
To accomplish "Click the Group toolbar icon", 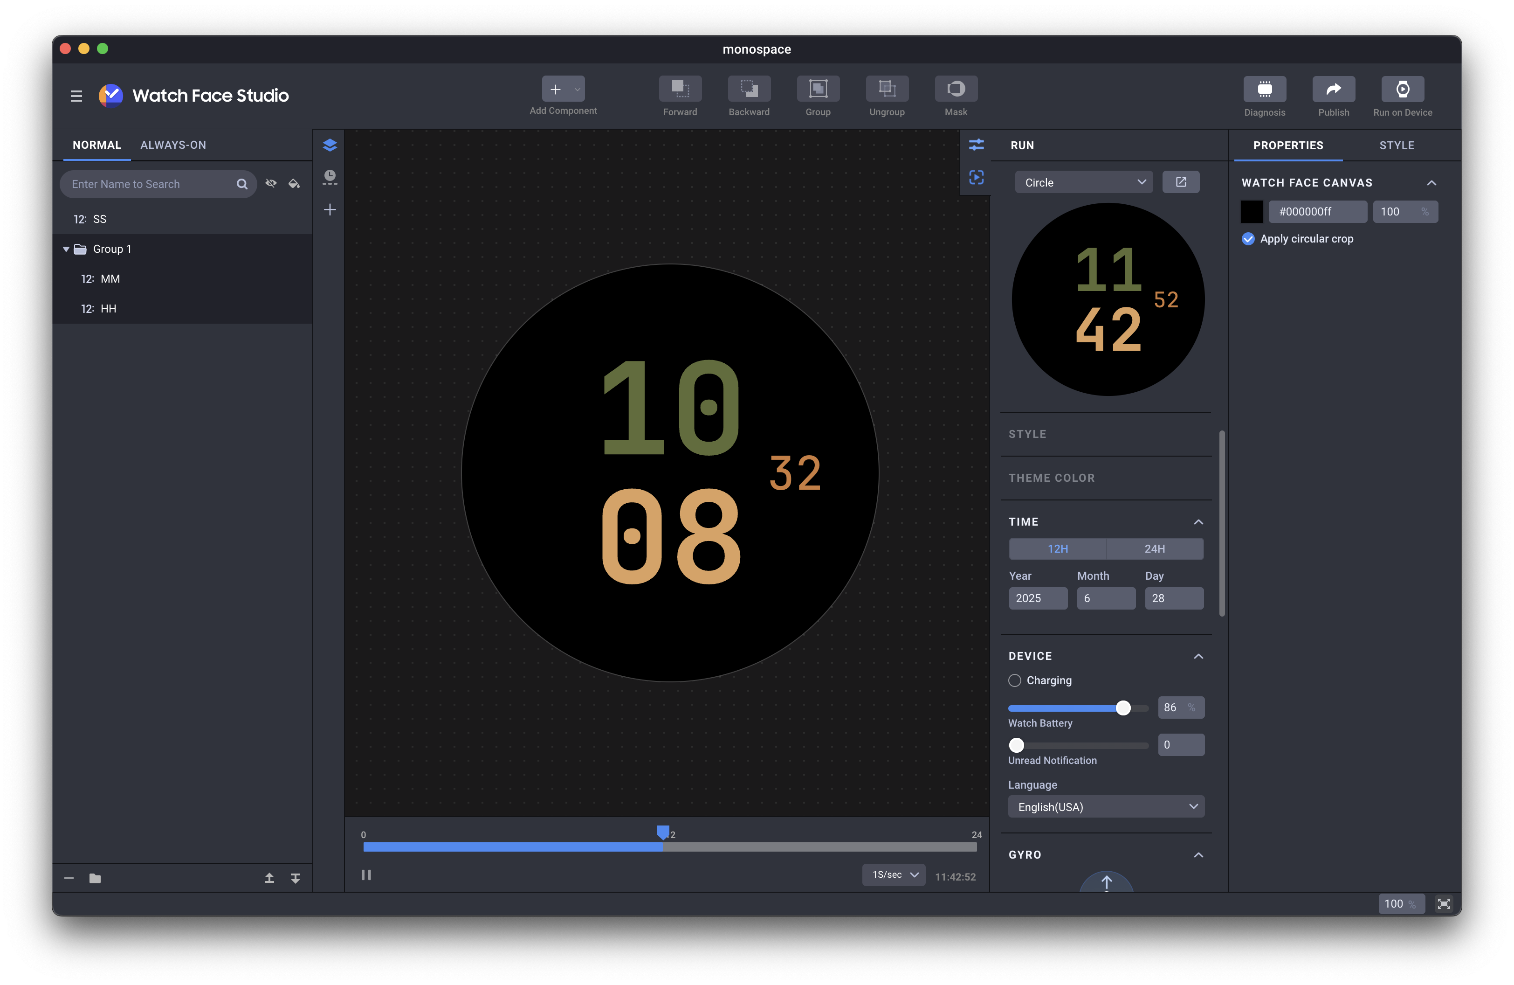I will click(x=818, y=89).
